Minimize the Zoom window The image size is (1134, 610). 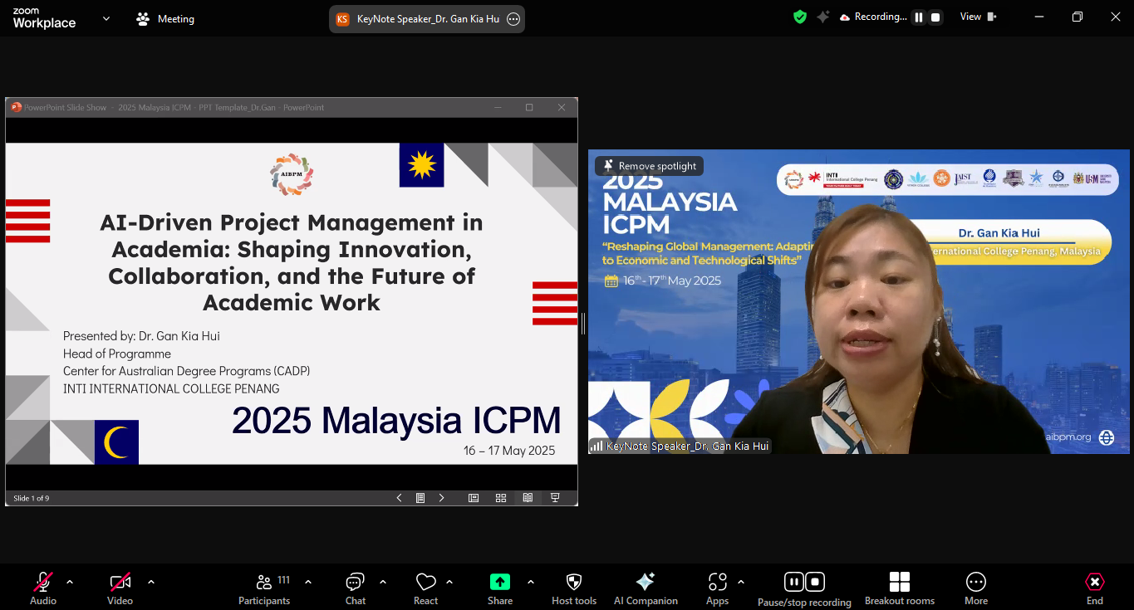(x=1038, y=17)
